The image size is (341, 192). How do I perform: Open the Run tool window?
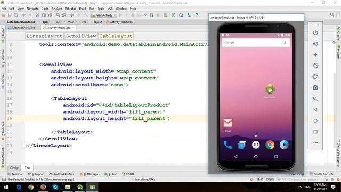pyautogui.click(x=111, y=174)
